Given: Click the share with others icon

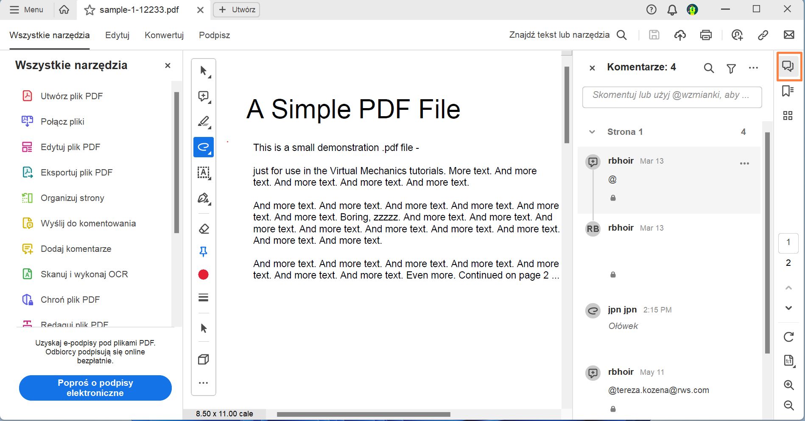Looking at the screenshot, I should coord(737,35).
